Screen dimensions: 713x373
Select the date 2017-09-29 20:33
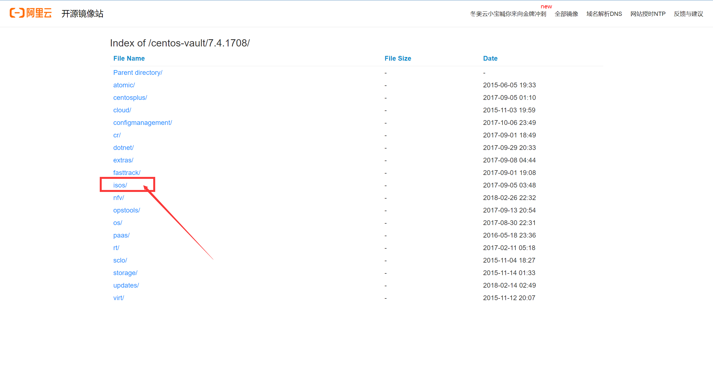tap(509, 148)
